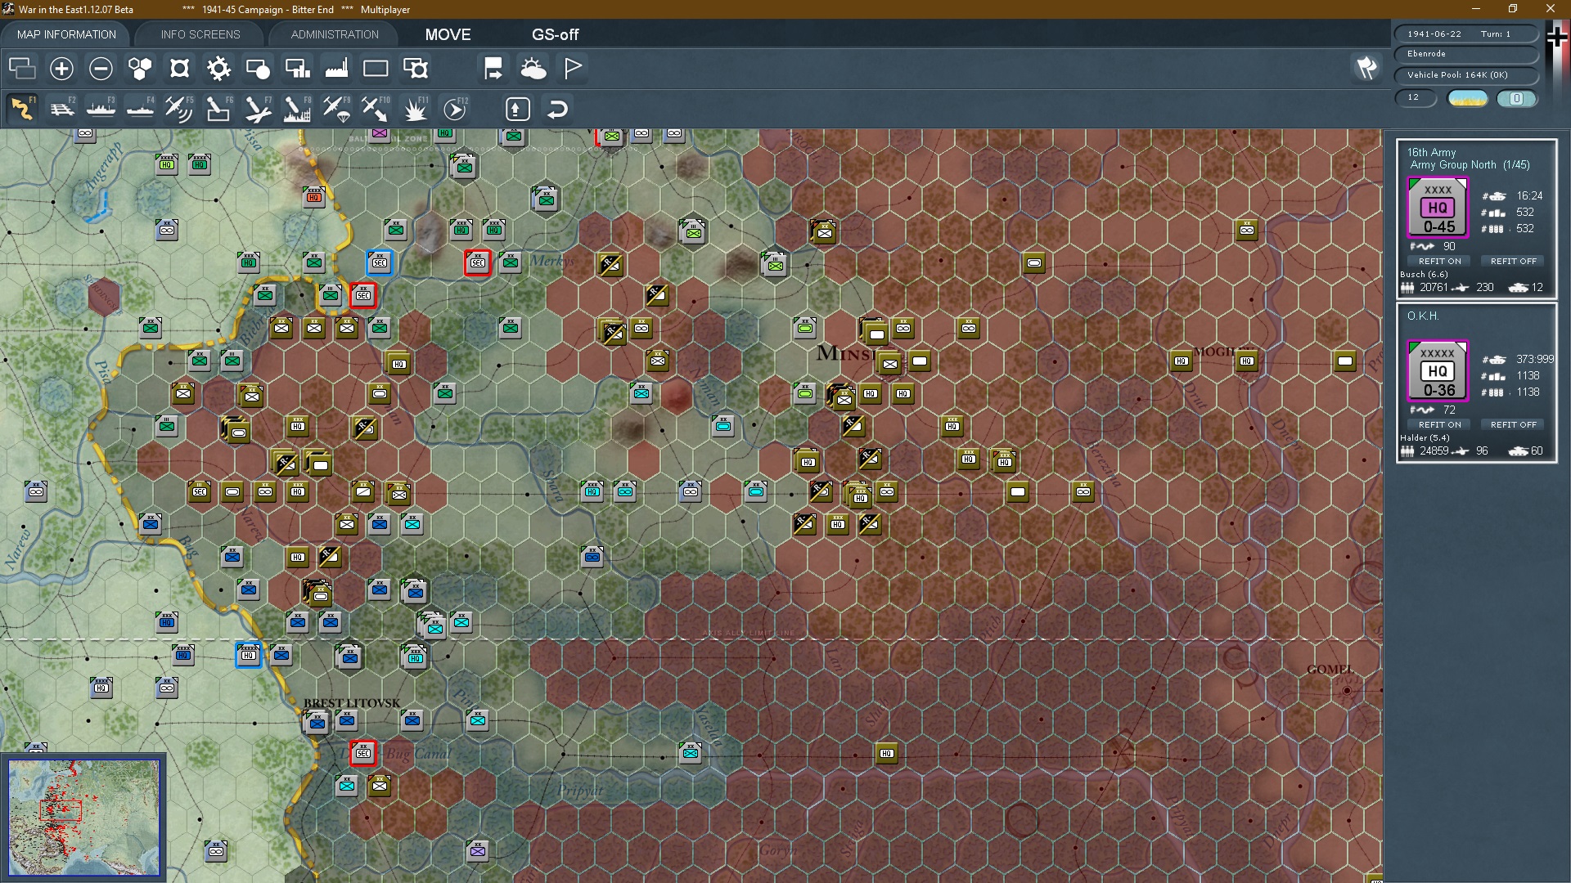1571x883 pixels.
Task: Select the F1 move mode icon
Action: (22, 109)
